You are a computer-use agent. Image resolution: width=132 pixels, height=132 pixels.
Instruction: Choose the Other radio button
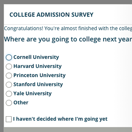(9, 103)
